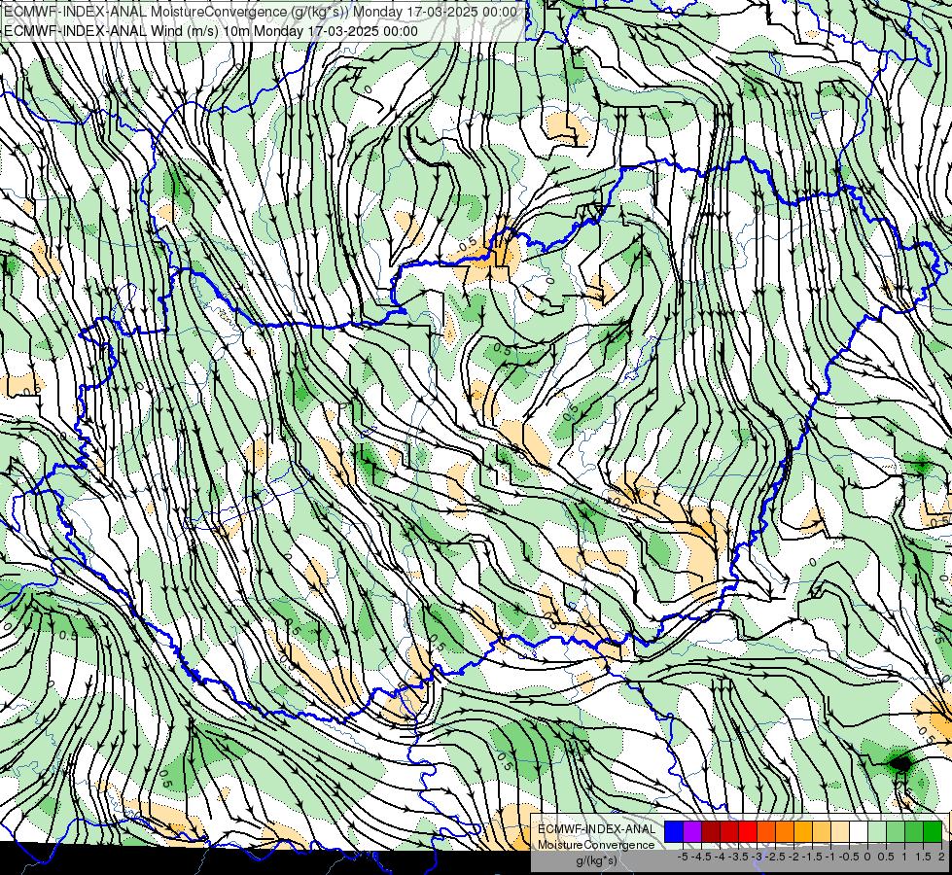Pick the orange-red swatch between -3 and -2.5
This screenshot has width=952, height=875.
766,832
